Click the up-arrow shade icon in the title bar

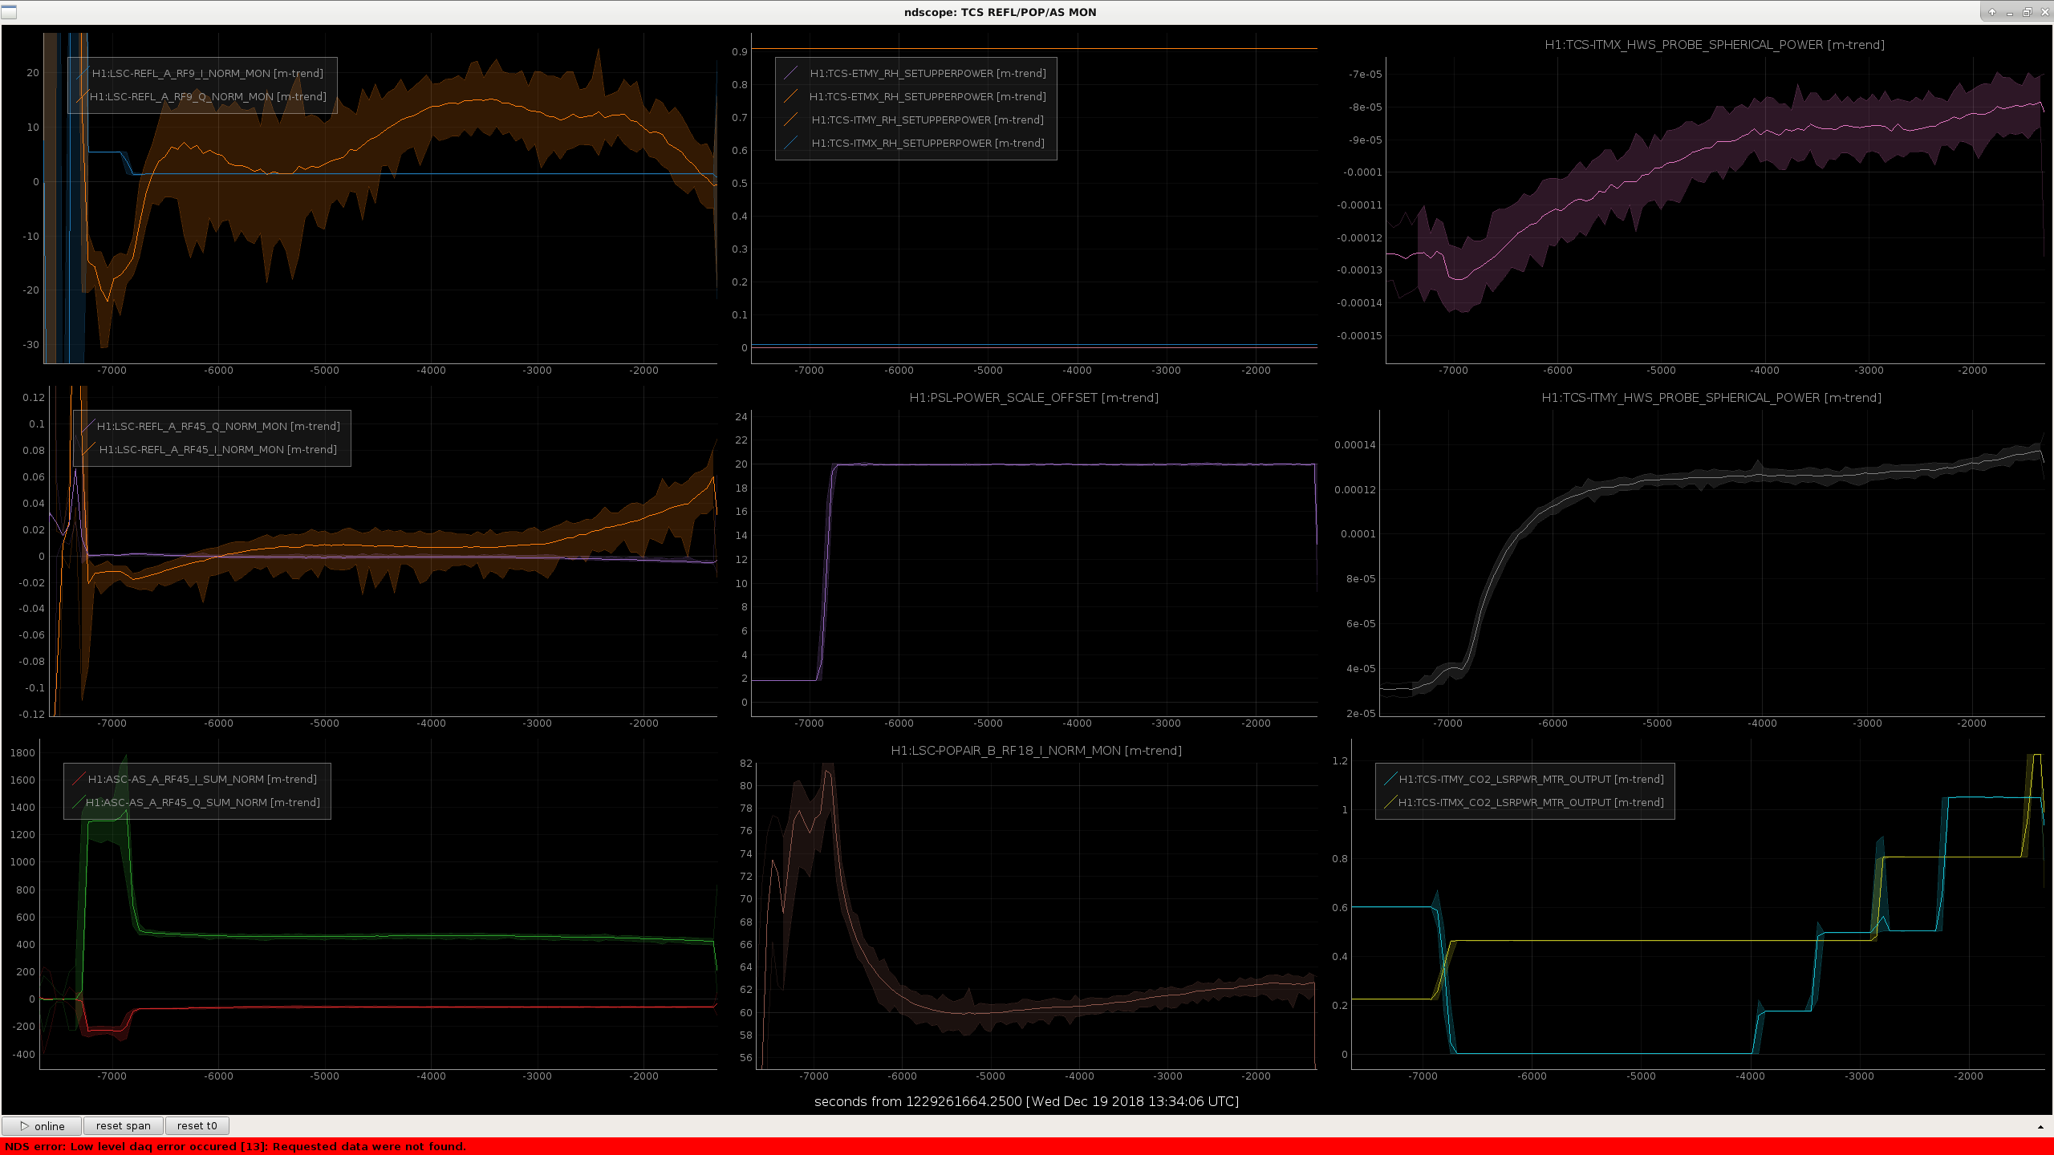(1991, 12)
